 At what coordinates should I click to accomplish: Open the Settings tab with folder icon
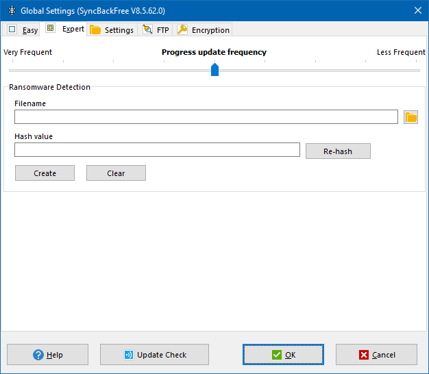click(x=112, y=30)
